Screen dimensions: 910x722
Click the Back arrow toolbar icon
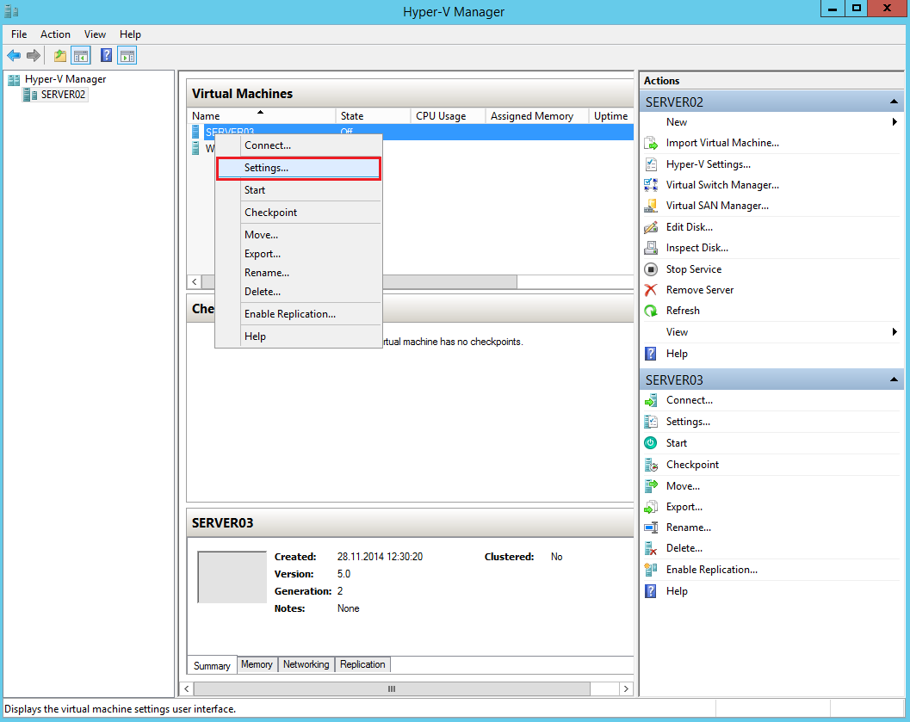[14, 56]
